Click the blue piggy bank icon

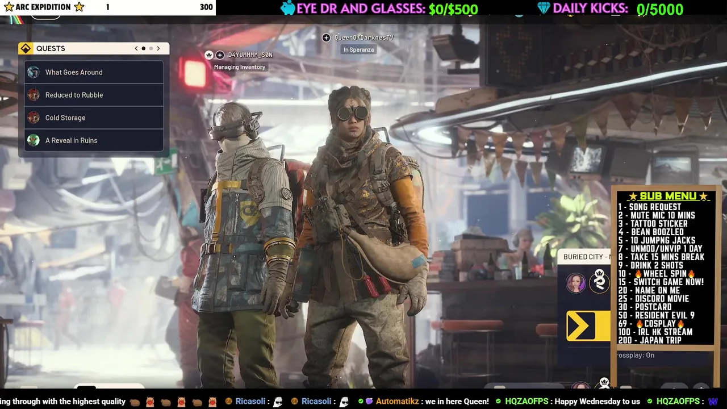(x=288, y=8)
